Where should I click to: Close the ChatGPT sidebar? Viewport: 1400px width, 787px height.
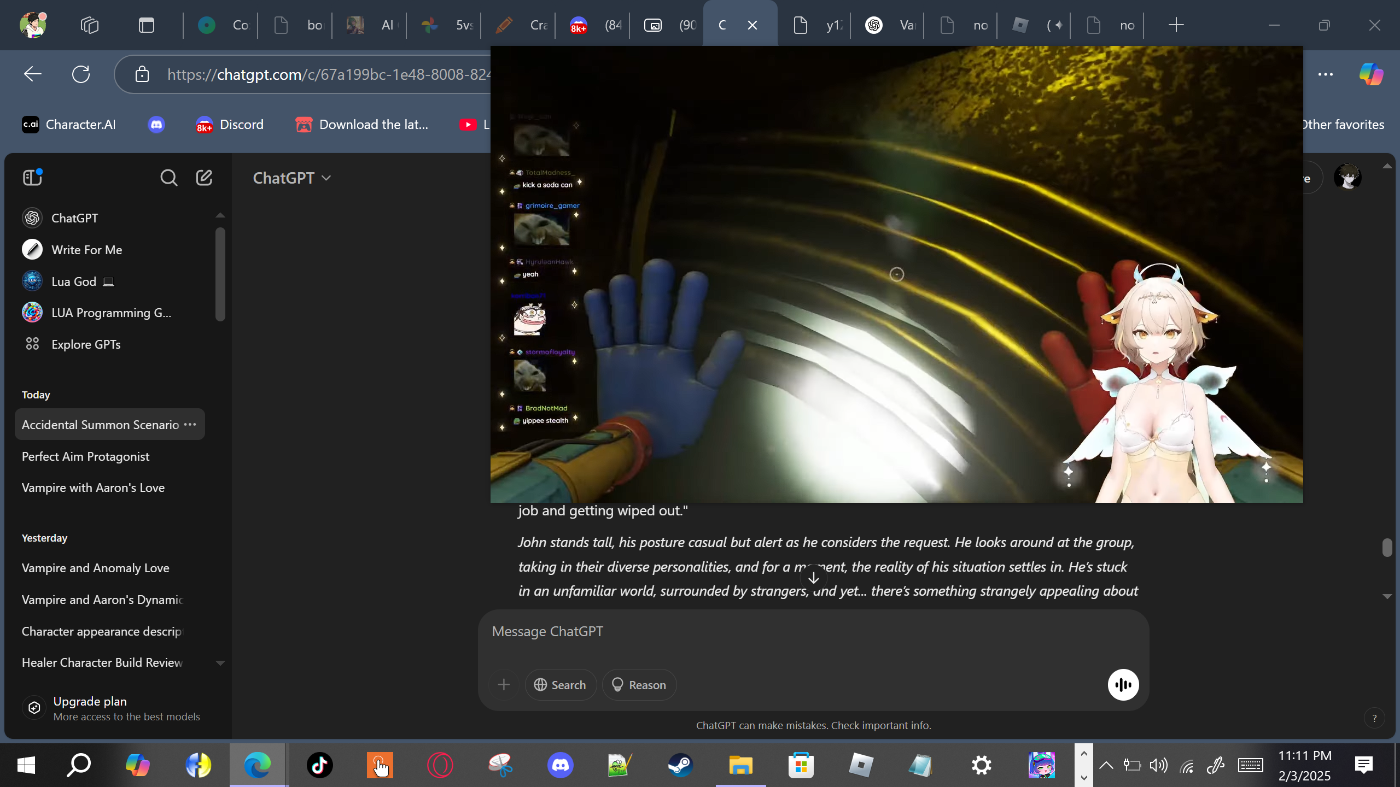33,177
